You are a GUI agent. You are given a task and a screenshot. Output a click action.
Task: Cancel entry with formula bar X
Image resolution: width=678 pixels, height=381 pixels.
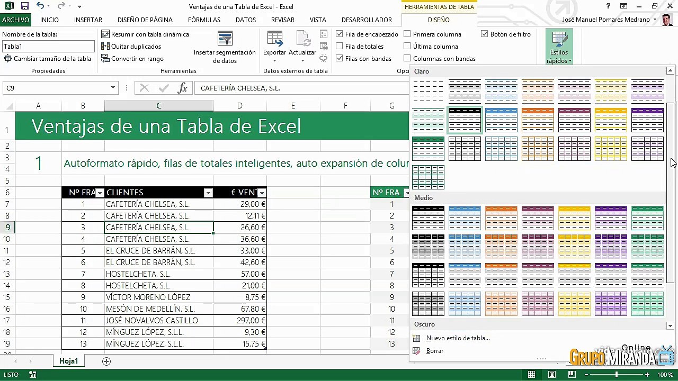tap(144, 88)
